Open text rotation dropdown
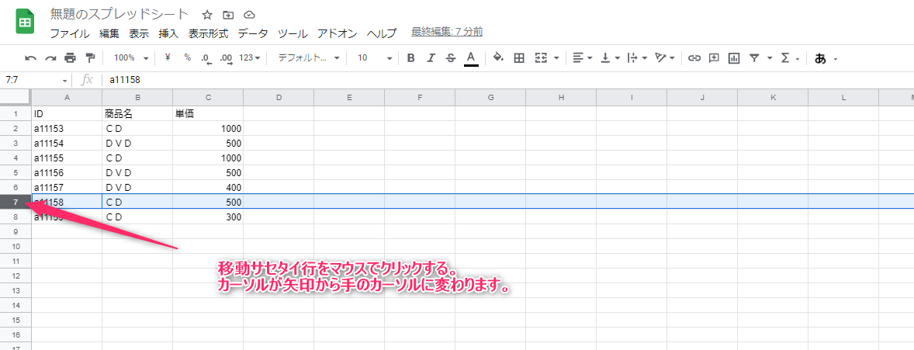The image size is (914, 350). pyautogui.click(x=665, y=57)
